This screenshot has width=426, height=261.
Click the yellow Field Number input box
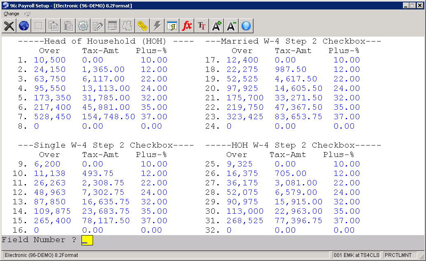[x=87, y=240]
